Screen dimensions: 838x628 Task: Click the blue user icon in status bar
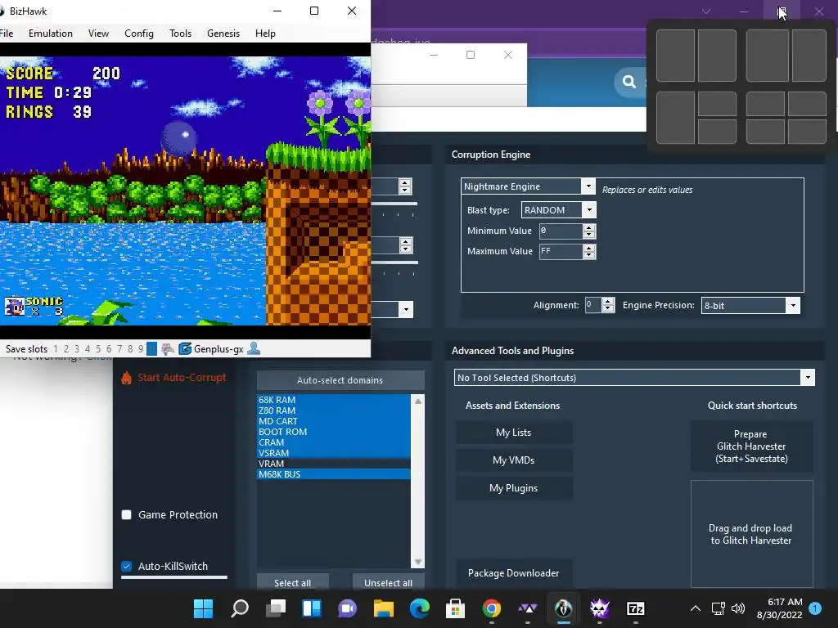255,348
